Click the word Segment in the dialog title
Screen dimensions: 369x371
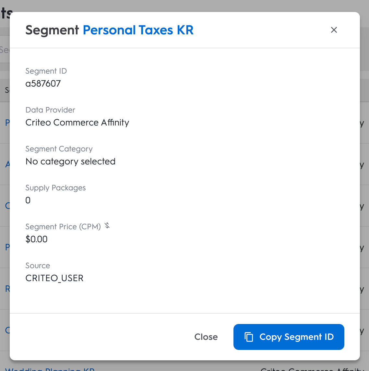click(52, 30)
